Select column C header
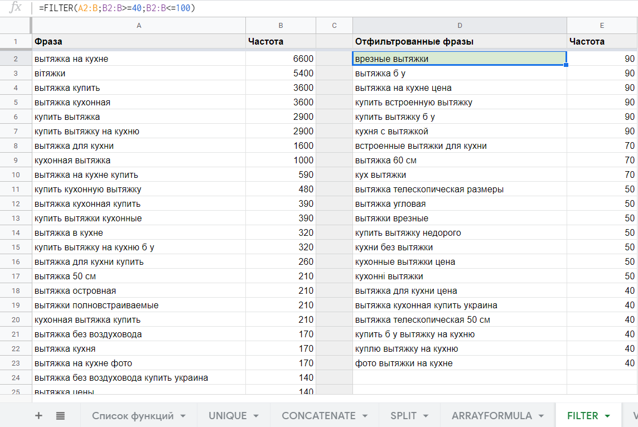Image resolution: width=638 pixels, height=427 pixels. (334, 26)
